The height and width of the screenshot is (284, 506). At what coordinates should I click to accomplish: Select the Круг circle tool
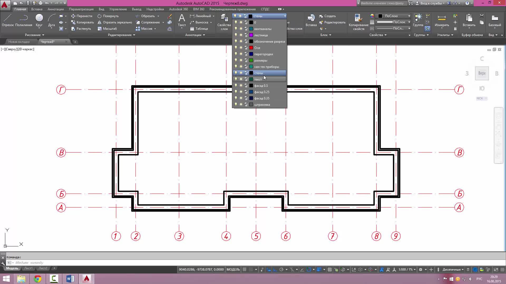tap(39, 21)
